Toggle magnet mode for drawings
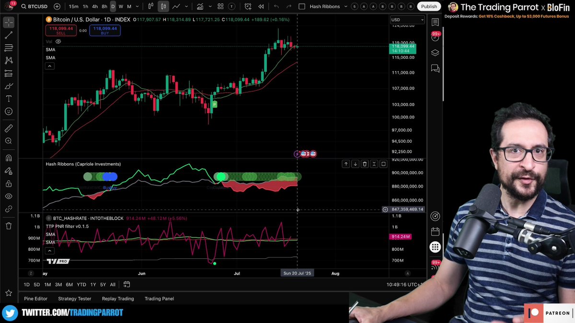The width and height of the screenshot is (575, 323). click(9, 158)
